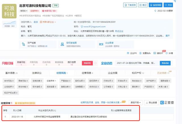The height and width of the screenshot is (124, 182).
Task: Select 敏感舆情 0 in risk scan
Action: [x=59, y=63]
